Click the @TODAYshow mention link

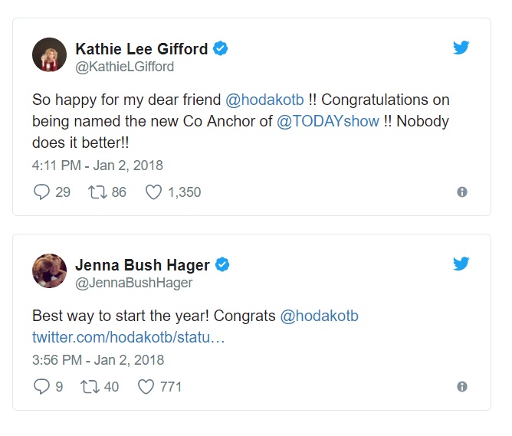click(328, 122)
